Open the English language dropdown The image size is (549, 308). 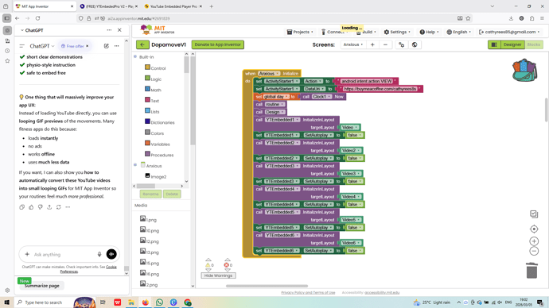point(458,32)
